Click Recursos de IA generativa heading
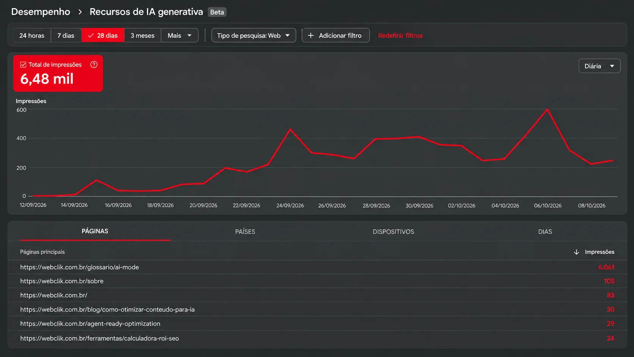The width and height of the screenshot is (634, 357). click(146, 12)
